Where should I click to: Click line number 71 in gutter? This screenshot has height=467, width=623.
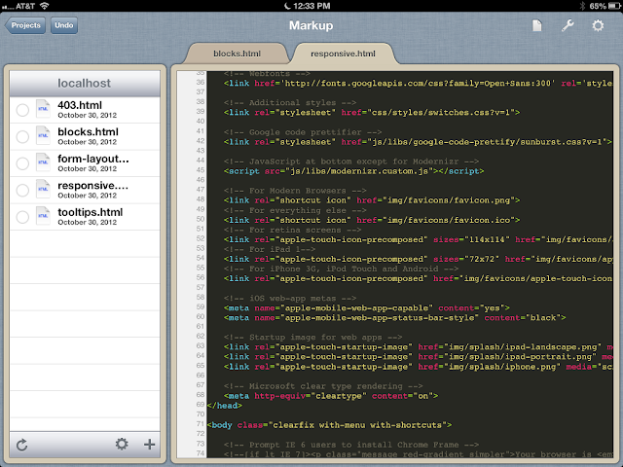pos(201,424)
